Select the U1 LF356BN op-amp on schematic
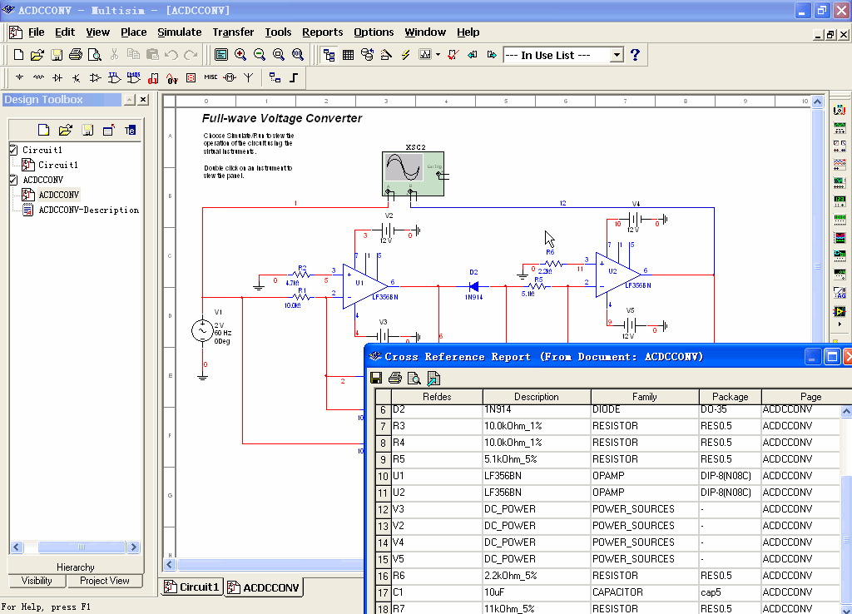 pyautogui.click(x=365, y=285)
